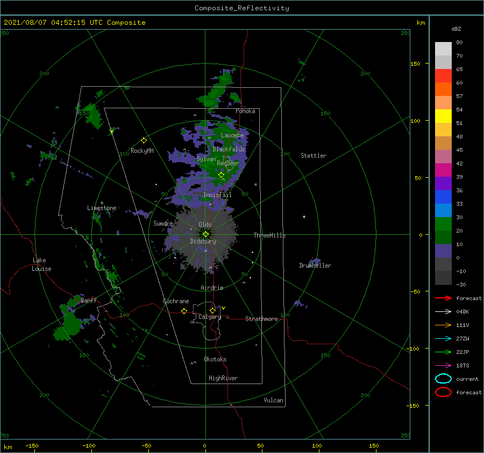The height and width of the screenshot is (453, 484).
Task: Click the yellow diamond marker below Cochrane
Action: click(184, 311)
